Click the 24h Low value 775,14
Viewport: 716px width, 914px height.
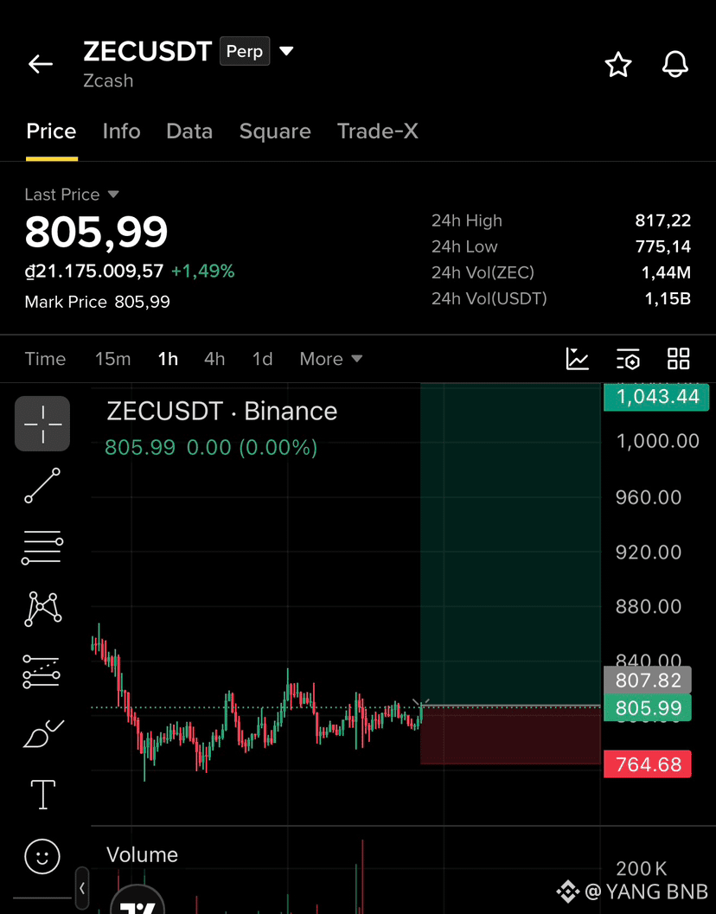point(663,246)
